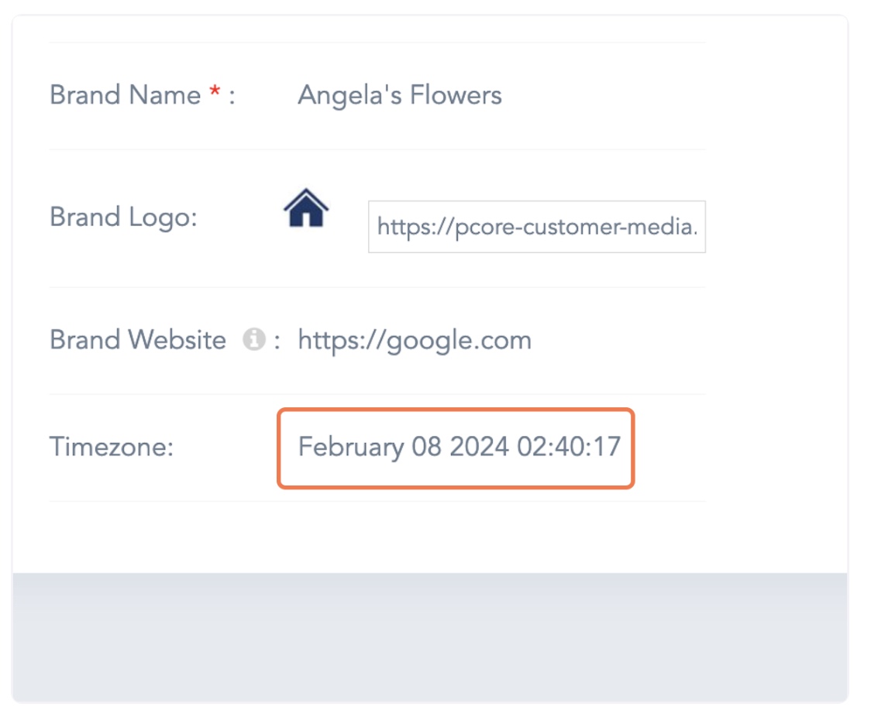Click the day 08 in Timezone value
871x717 pixels.
pyautogui.click(x=427, y=448)
